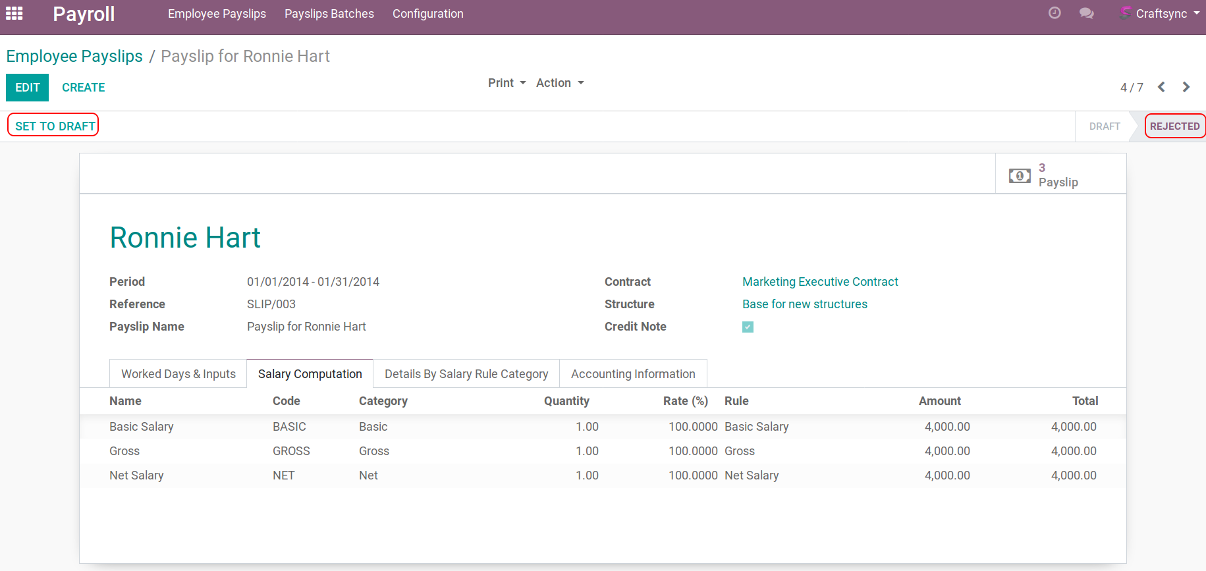
Task: Open the apps grid menu icon
Action: click(14, 13)
